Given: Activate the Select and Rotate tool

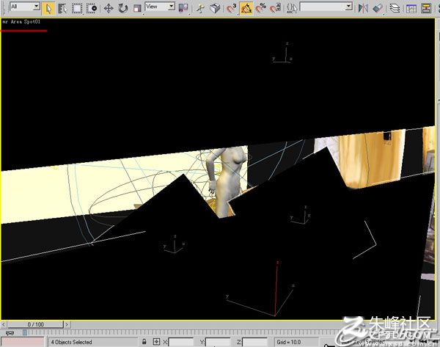Looking at the screenshot, I should pyautogui.click(x=122, y=9).
